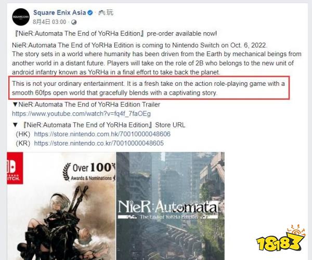This screenshot has height=260, width=312.
Task: Click the blue verified badge
Action: click(90, 12)
